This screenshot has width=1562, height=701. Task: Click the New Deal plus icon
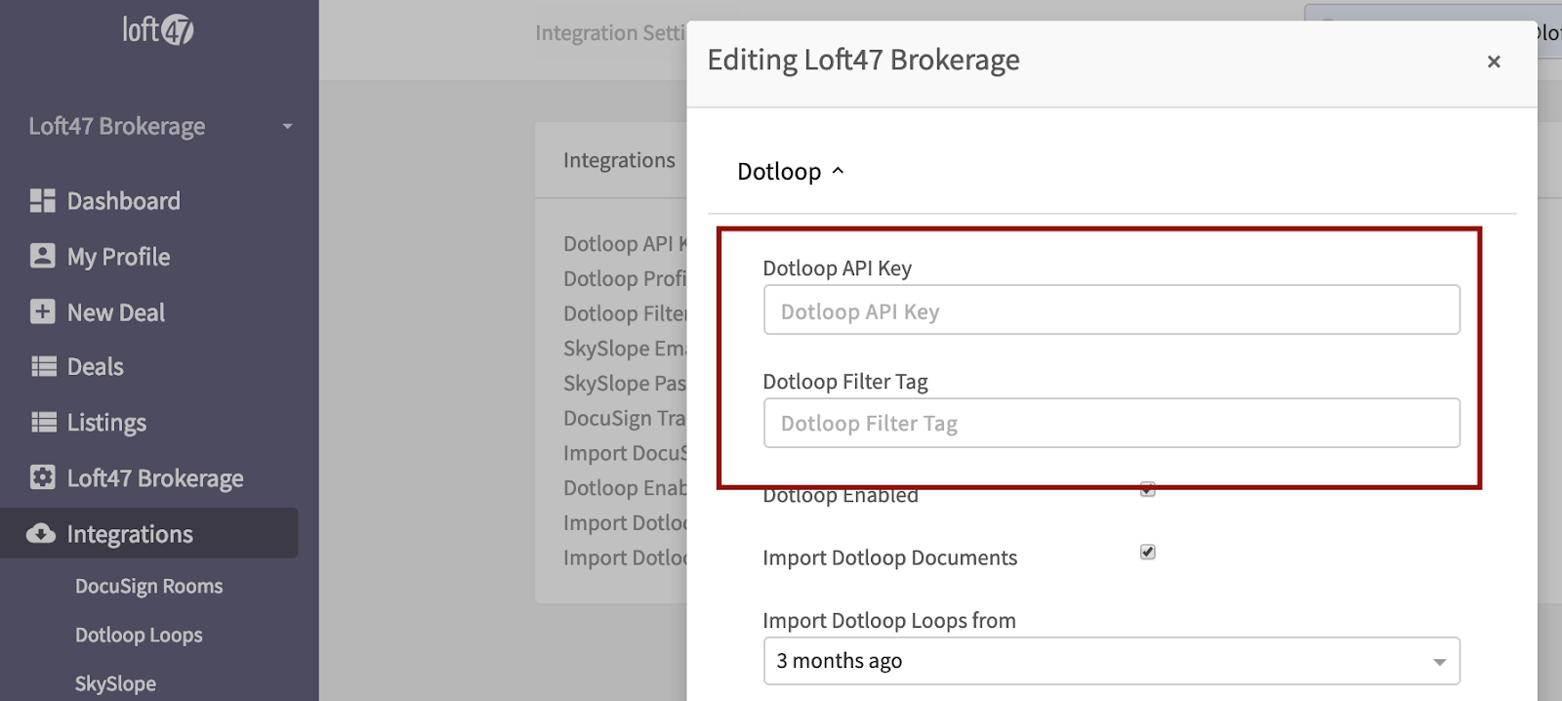42,311
